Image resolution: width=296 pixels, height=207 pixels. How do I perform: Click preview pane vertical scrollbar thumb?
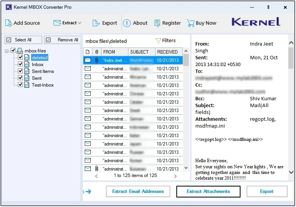[x=291, y=58]
